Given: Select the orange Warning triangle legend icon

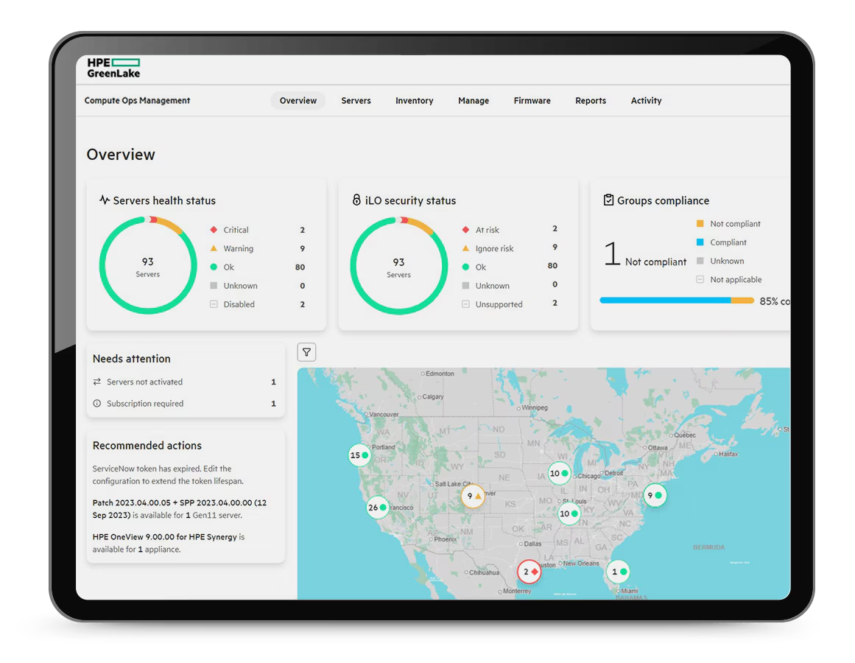Looking at the screenshot, I should [214, 248].
